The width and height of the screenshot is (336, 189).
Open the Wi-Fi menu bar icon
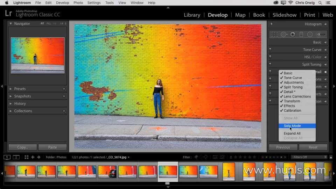point(290,3)
